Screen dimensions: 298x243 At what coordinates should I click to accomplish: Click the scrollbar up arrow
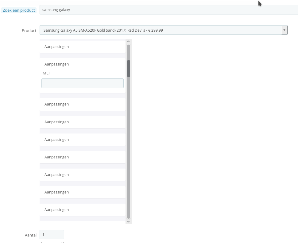click(128, 41)
